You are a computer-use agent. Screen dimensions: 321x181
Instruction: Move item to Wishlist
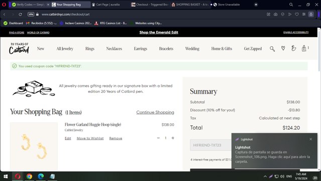click(90, 138)
